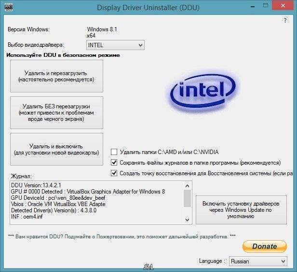Uncheck 'Создать точку восстановления' checkbox

[114, 173]
